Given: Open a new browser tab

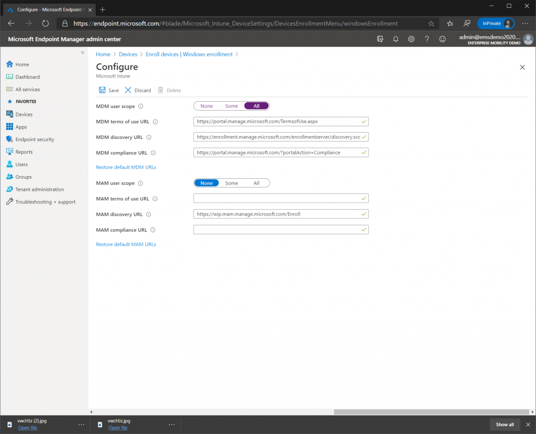Looking at the screenshot, I should 102,9.
